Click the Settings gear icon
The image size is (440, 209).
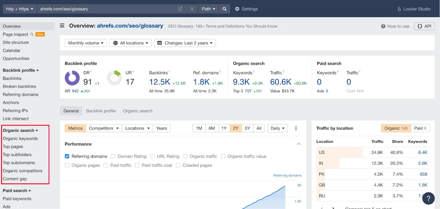click(x=237, y=9)
